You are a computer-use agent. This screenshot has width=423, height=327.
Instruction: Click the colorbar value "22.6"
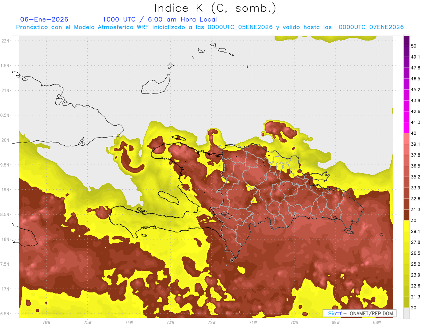416,286
